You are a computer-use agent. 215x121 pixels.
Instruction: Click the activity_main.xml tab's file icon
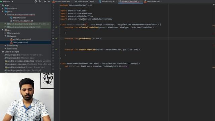(x=54, y=1)
